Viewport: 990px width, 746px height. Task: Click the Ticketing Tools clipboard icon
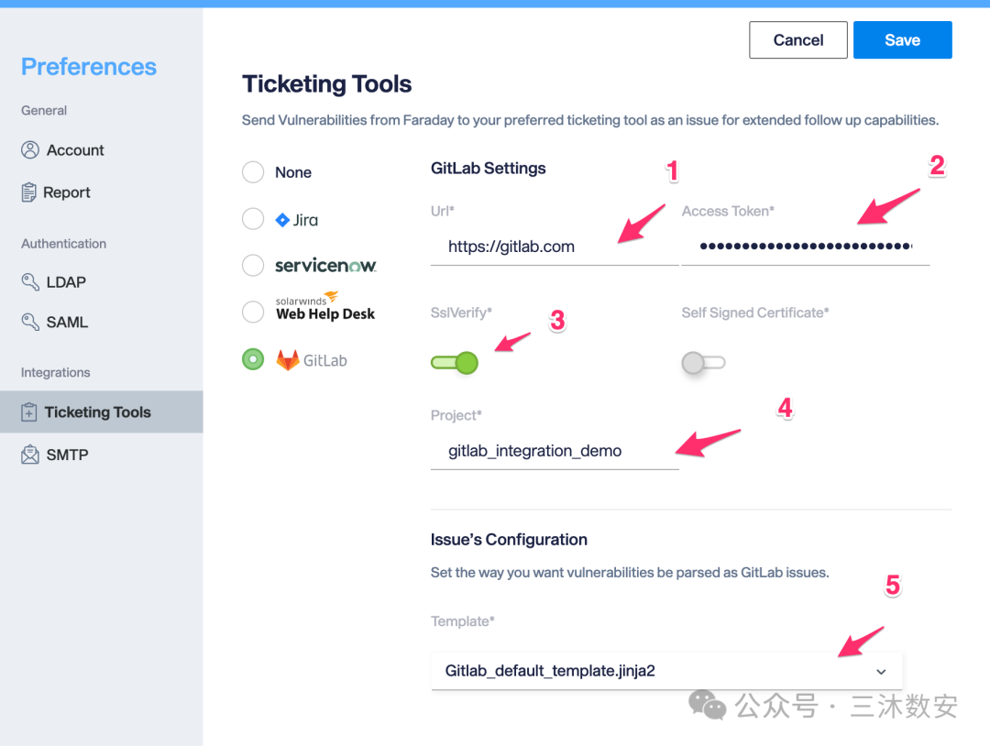tap(28, 412)
